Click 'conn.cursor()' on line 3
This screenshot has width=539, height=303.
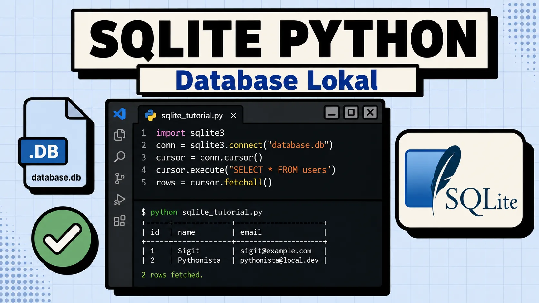(231, 157)
